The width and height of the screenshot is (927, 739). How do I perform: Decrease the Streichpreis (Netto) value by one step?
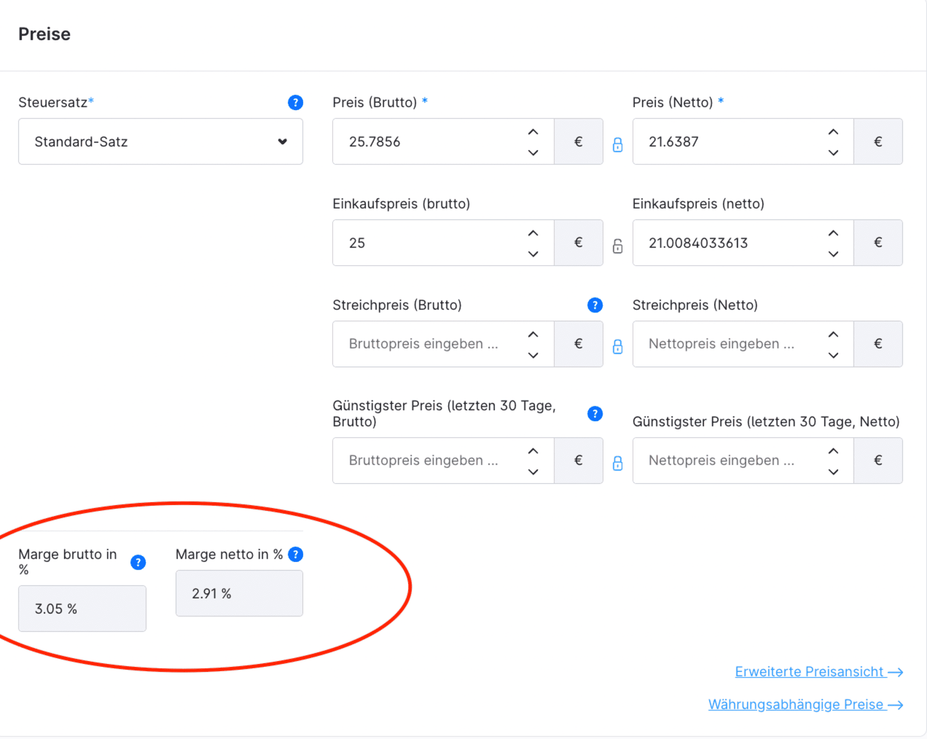coord(833,355)
